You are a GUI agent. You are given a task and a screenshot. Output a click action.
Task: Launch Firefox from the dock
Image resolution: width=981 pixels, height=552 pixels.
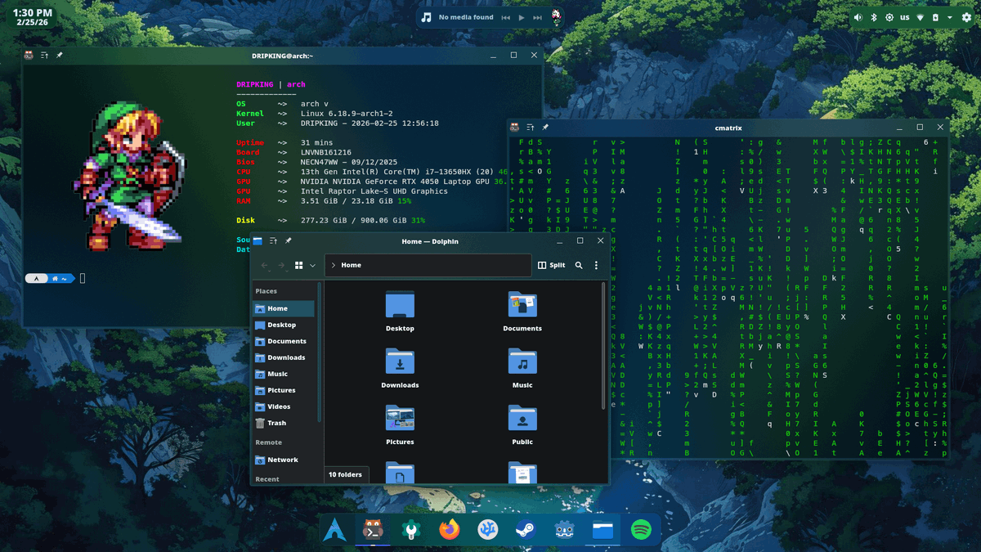point(450,531)
